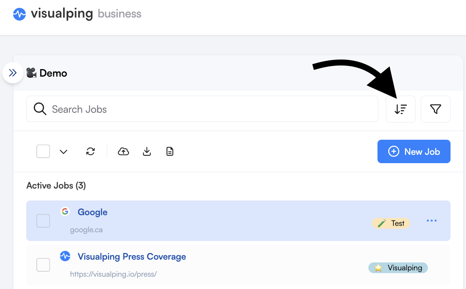Check the Google job checkbox

point(43,221)
